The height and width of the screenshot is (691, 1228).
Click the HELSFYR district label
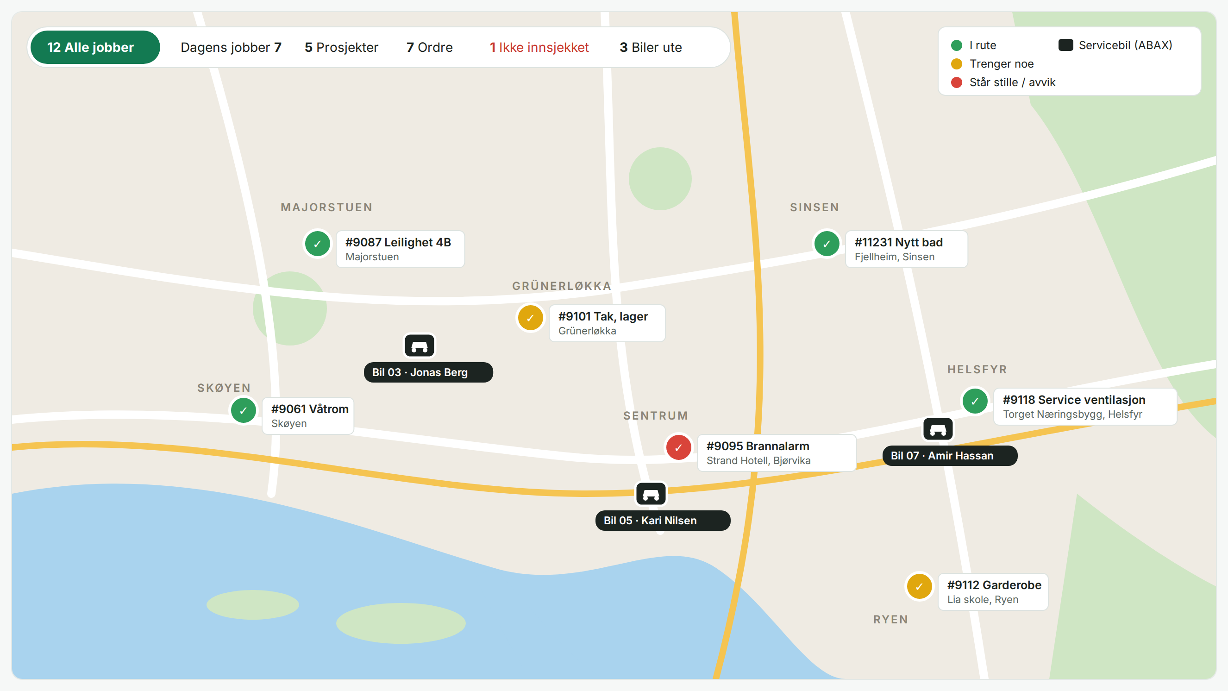point(977,369)
